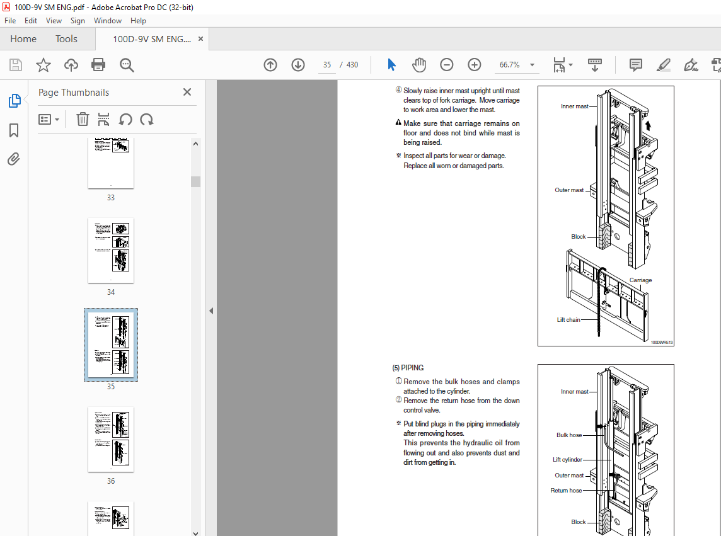Image resolution: width=721 pixels, height=536 pixels.
Task: Select the 100D-9V SM ENG document tab
Action: 152,39
